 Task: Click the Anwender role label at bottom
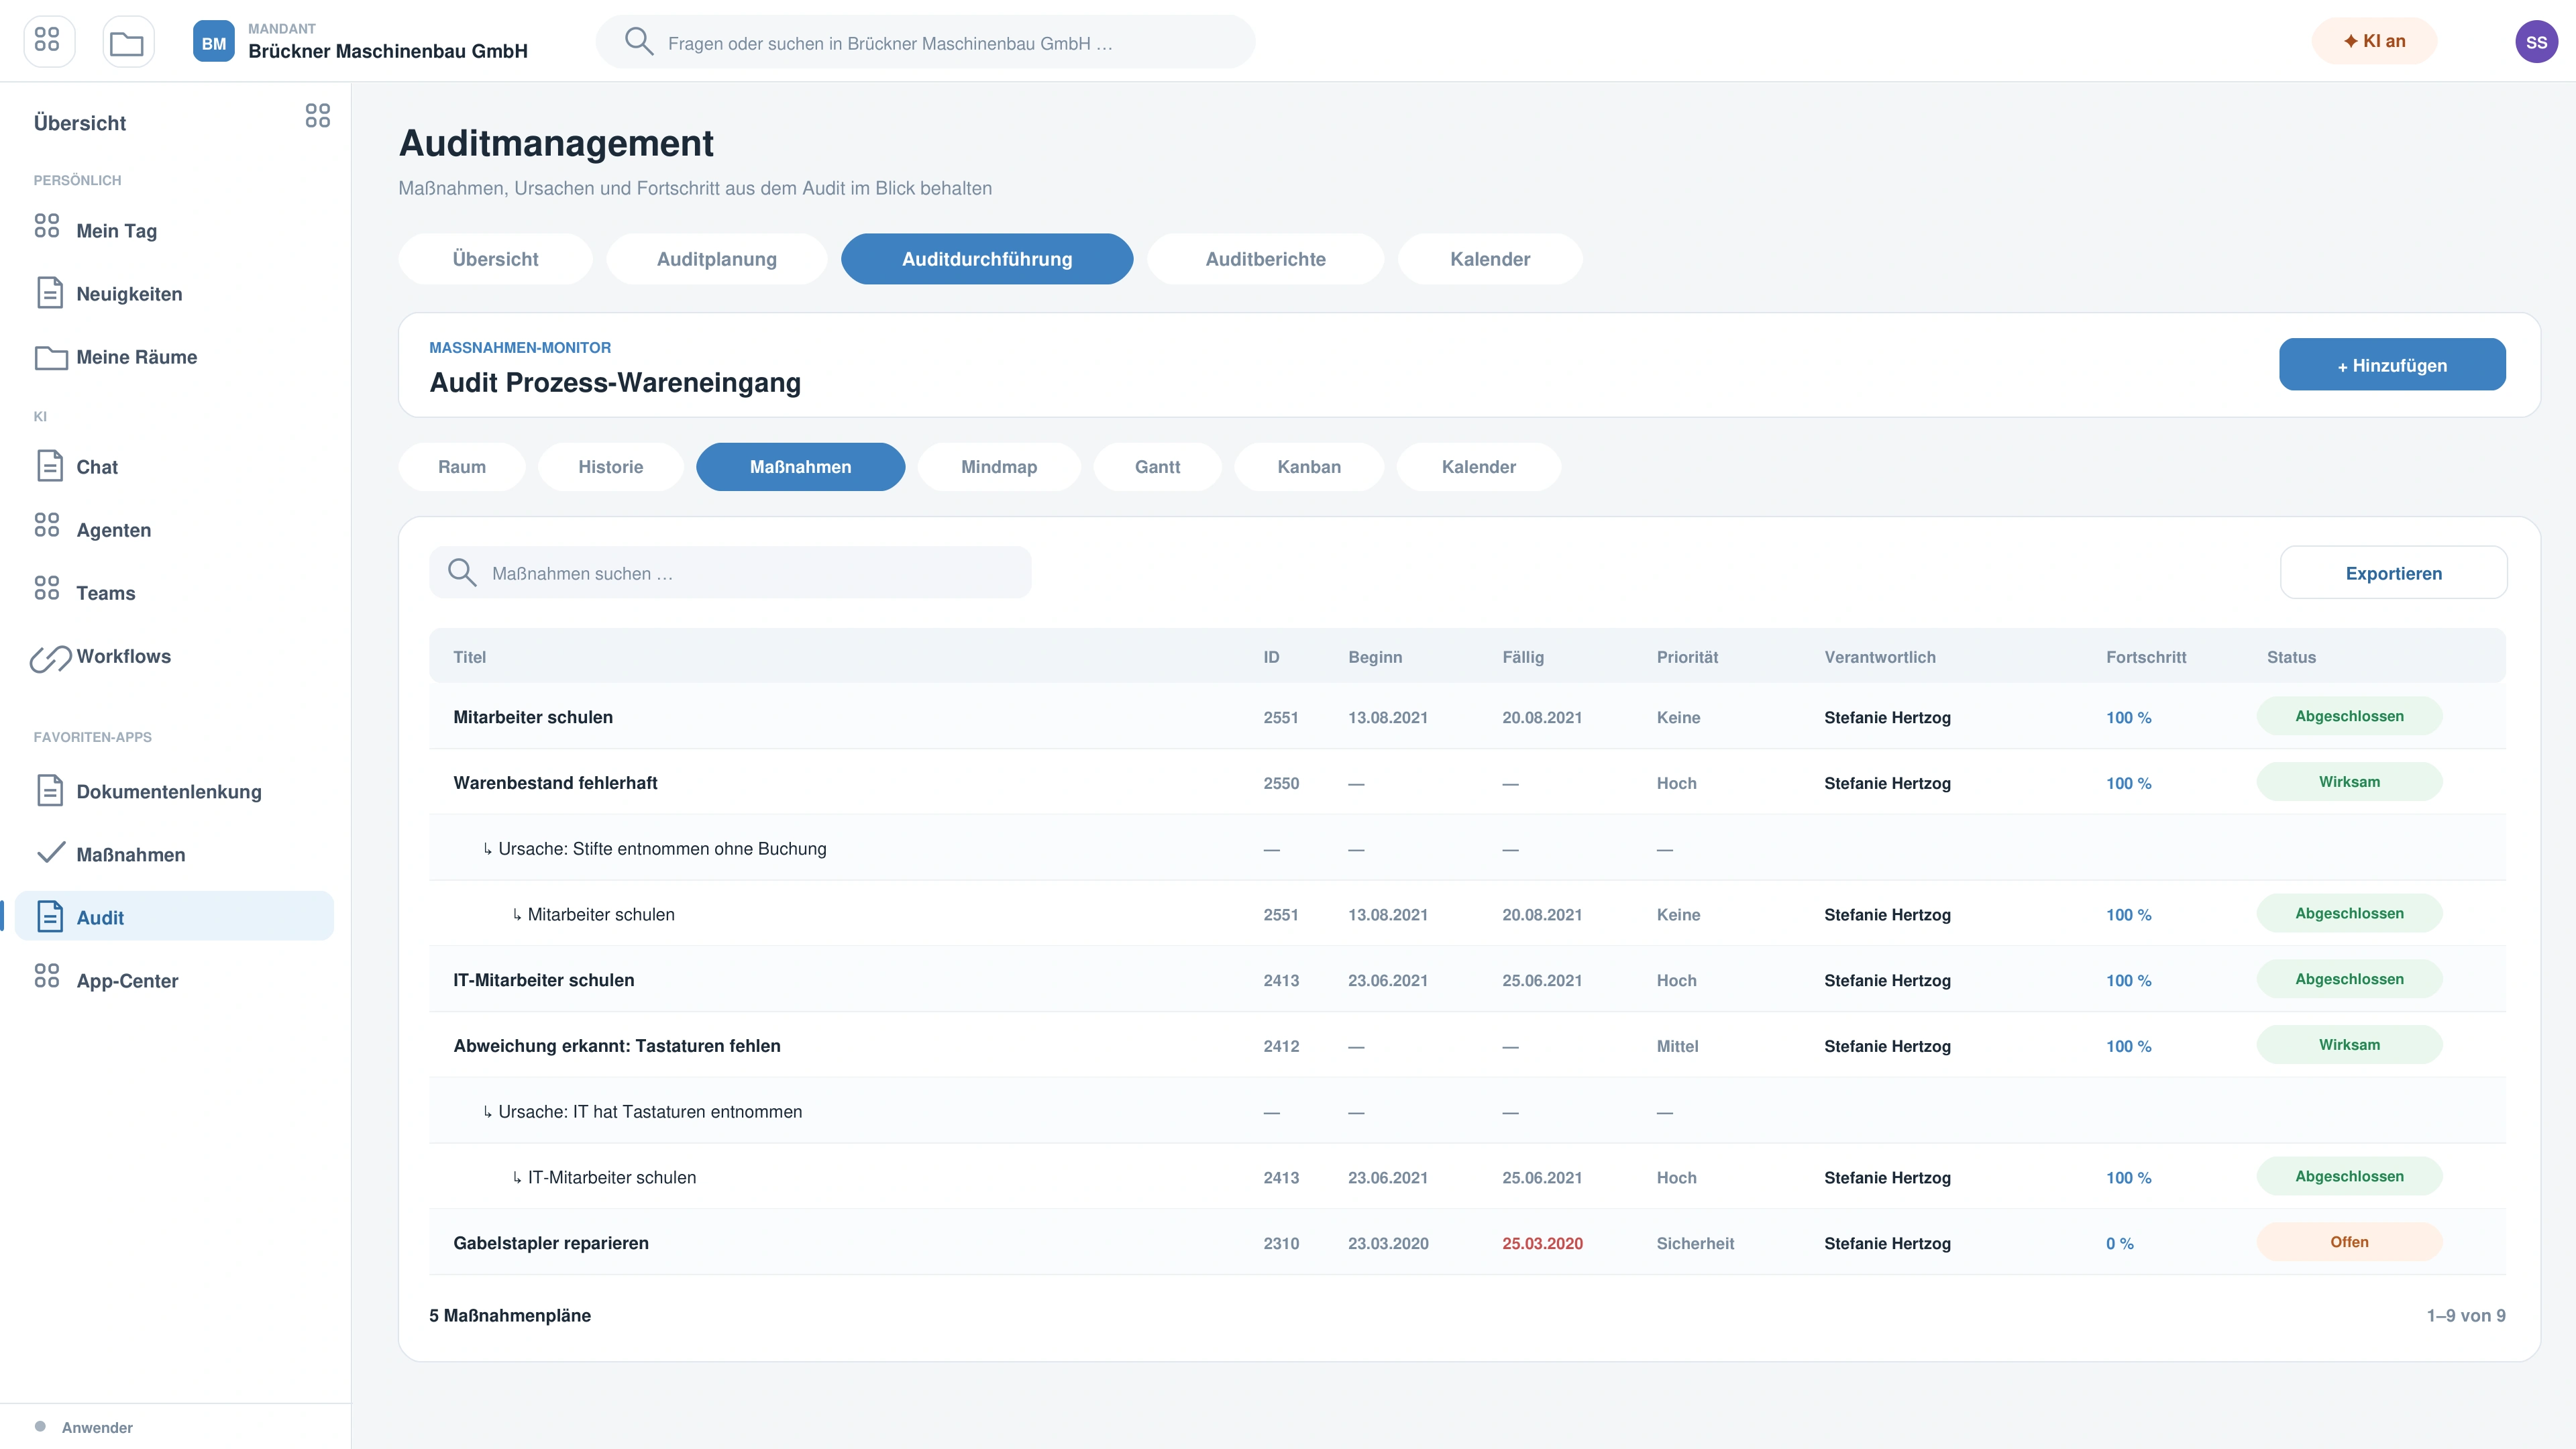(x=97, y=1427)
